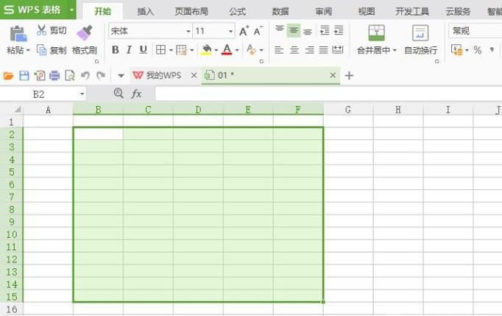Select column G header

pyautogui.click(x=348, y=110)
